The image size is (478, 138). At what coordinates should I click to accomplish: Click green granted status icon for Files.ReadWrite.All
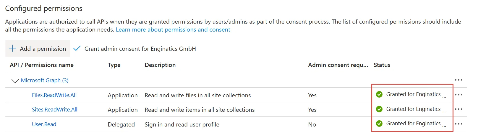pyautogui.click(x=379, y=94)
